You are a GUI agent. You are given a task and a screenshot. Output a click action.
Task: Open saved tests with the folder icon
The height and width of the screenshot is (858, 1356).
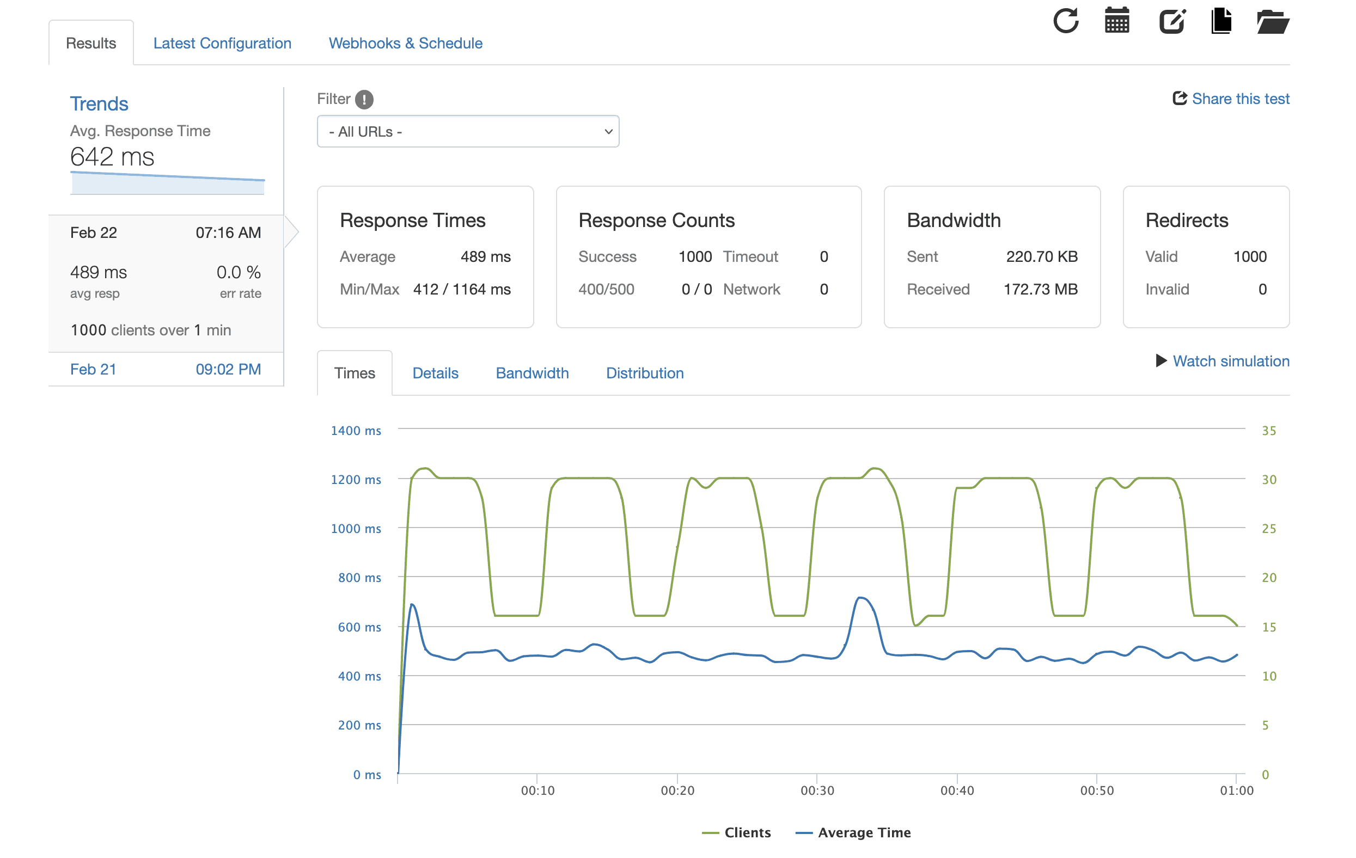point(1273,21)
